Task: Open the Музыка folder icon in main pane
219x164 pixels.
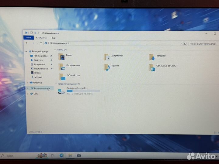Action: click(x=107, y=67)
